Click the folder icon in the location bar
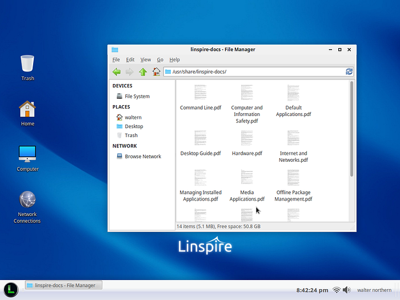The width and height of the screenshot is (400, 300). click(168, 71)
